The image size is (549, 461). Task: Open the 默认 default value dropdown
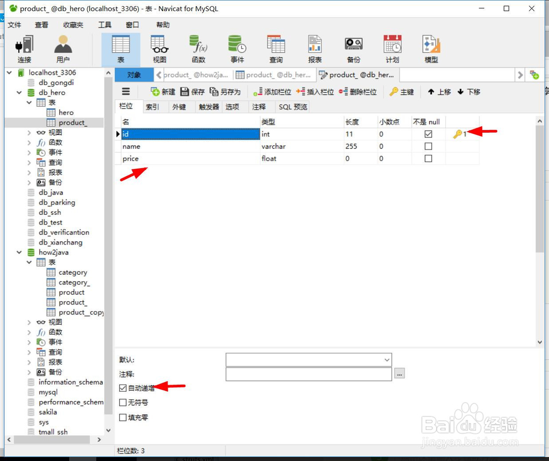click(x=386, y=360)
